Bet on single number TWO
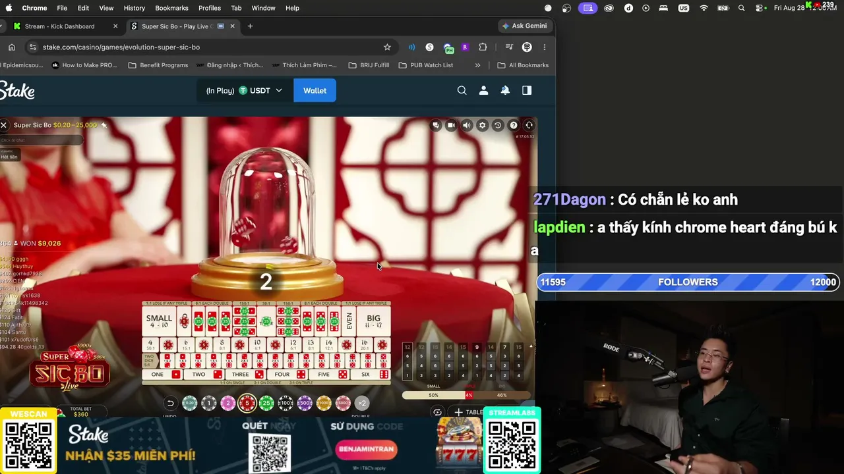Screen dimensions: 844x474 click(204, 375)
